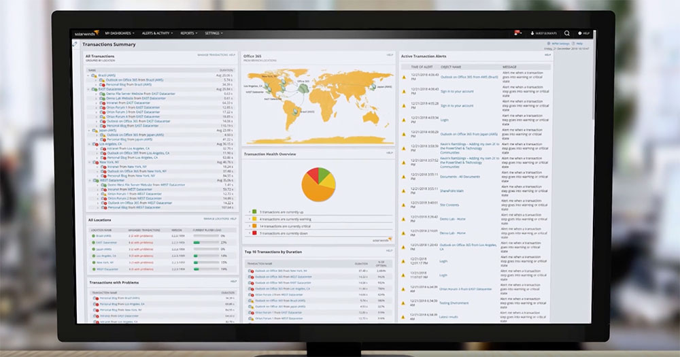Collapse the Japan (AWS) group
This screenshot has width=680, height=357.
[x=89, y=130]
